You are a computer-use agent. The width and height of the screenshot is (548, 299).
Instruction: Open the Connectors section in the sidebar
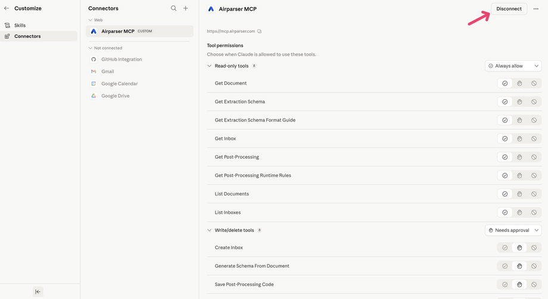point(39,36)
